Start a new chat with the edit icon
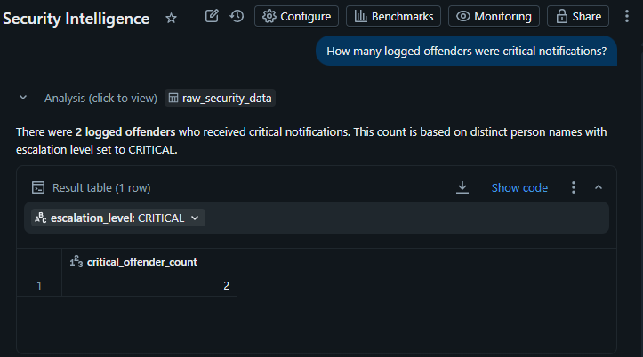This screenshot has width=643, height=357. [212, 16]
